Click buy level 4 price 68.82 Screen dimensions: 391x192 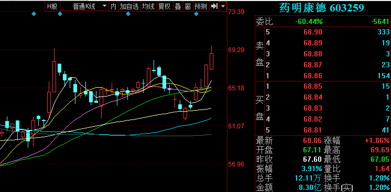click(x=313, y=119)
